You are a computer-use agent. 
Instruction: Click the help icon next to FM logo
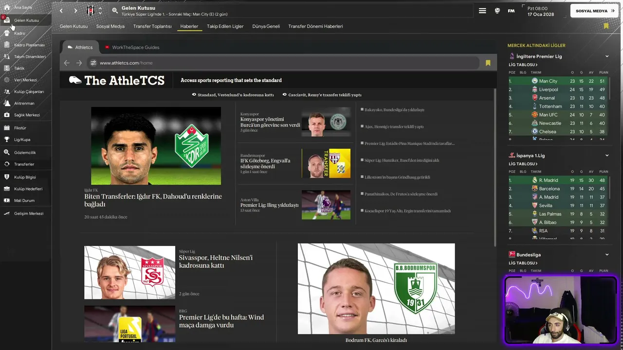coord(497,11)
